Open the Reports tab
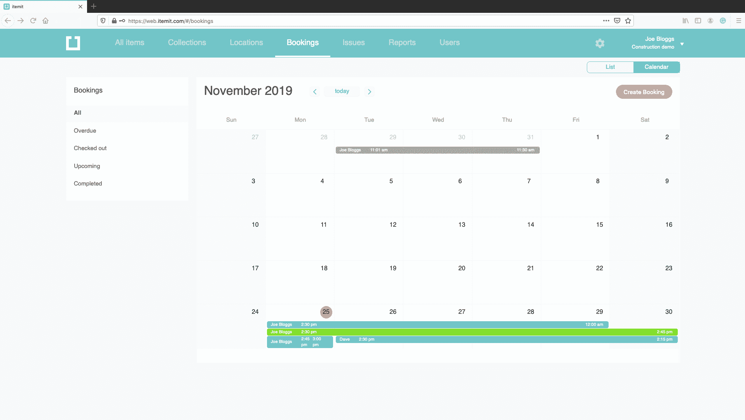Image resolution: width=745 pixels, height=420 pixels. coord(402,43)
